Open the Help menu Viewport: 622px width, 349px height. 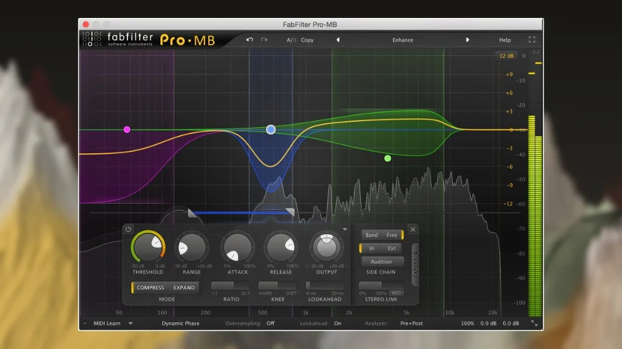[504, 40]
